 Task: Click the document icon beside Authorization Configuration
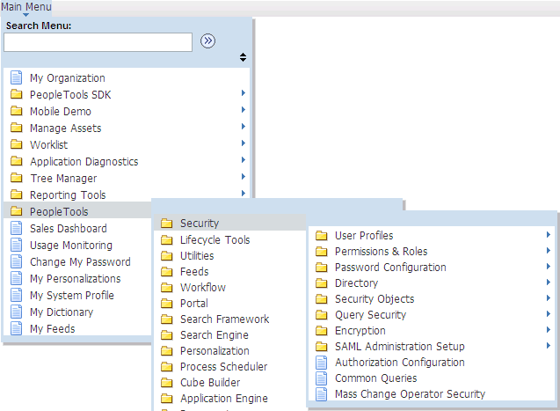tap(322, 363)
